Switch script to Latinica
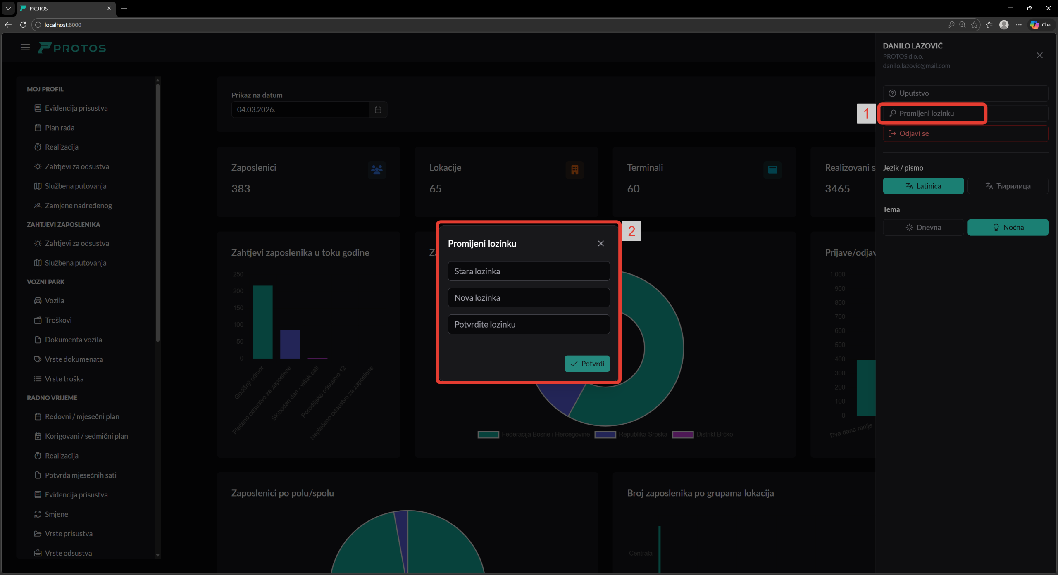Viewport: 1058px width, 575px height. click(923, 186)
